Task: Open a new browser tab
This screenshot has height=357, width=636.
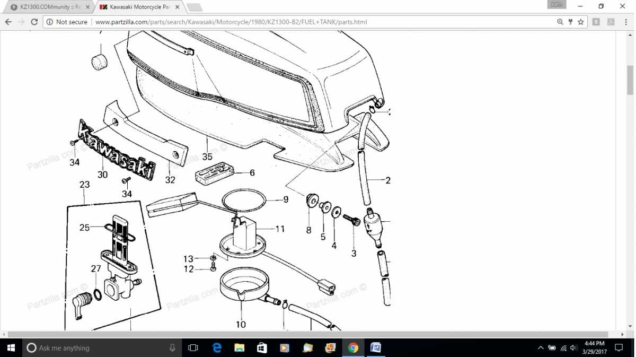Action: pos(195,7)
